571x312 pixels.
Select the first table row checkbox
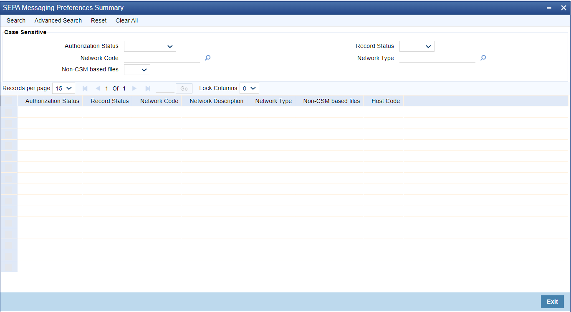(x=9, y=112)
